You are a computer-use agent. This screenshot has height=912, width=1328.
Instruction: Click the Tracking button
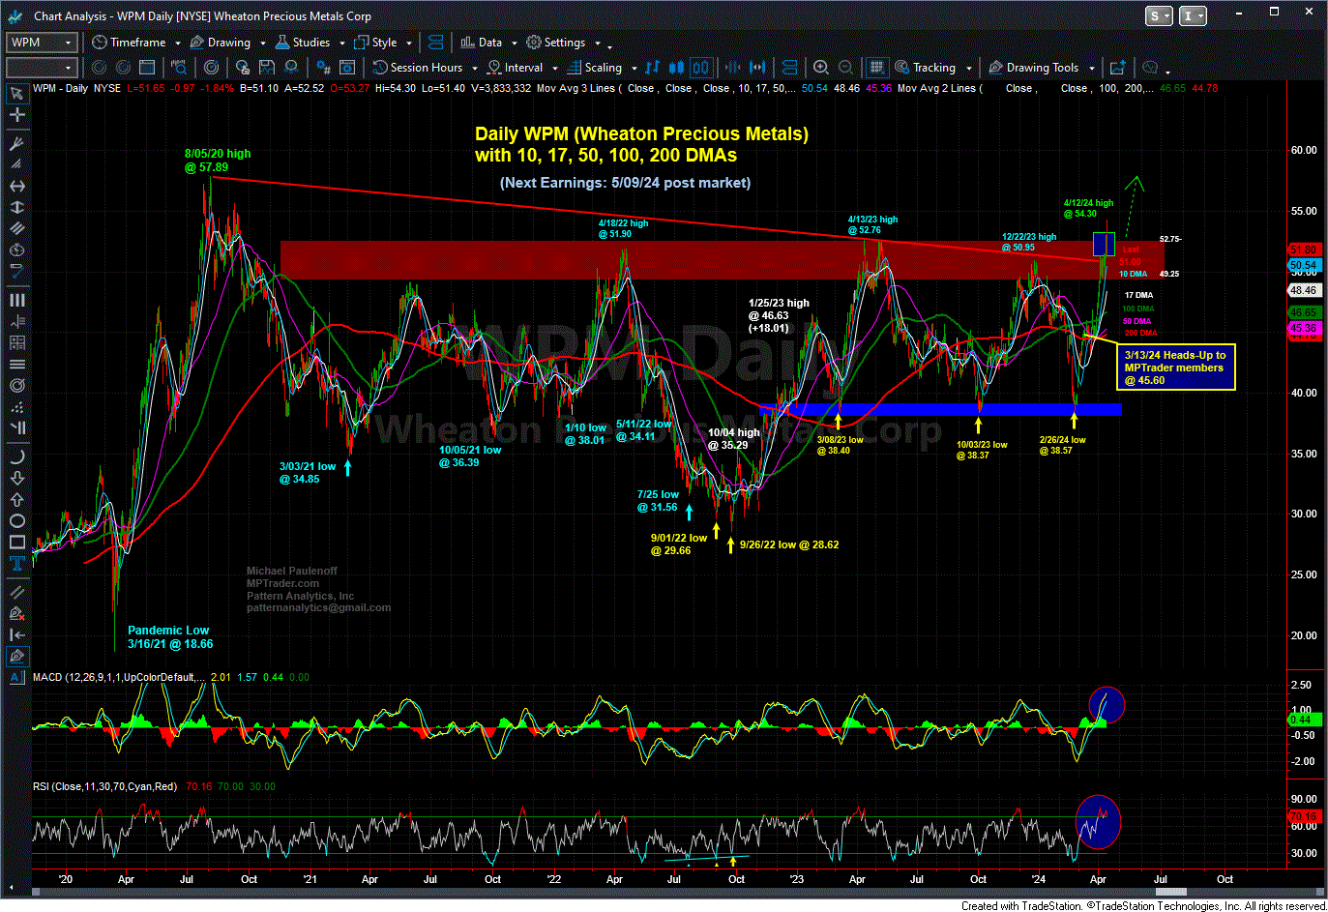926,68
